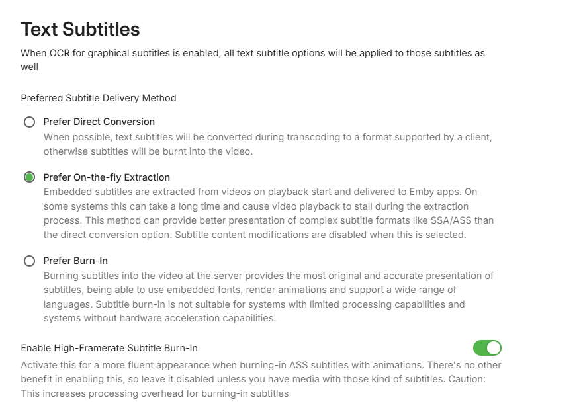The height and width of the screenshot is (414, 581).
Task: Click the Prefer On-the-fly Extraction radio circle
Action: click(29, 177)
